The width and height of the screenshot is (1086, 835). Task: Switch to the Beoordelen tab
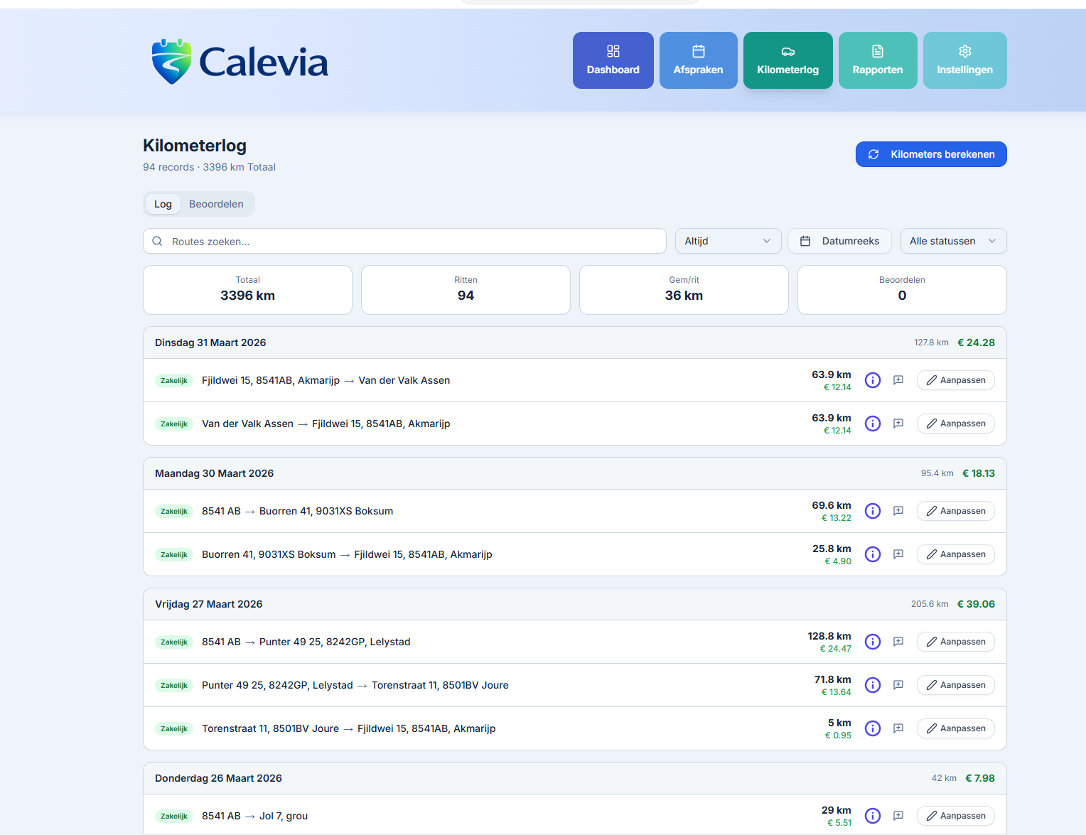point(216,204)
